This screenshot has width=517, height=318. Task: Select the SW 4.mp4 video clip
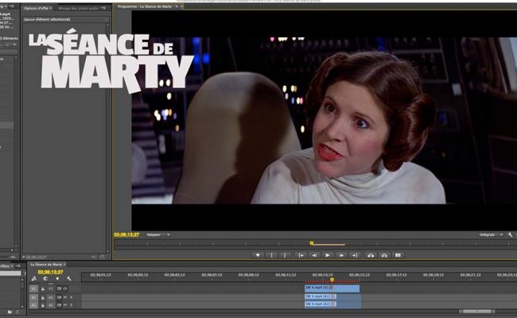tap(331, 288)
